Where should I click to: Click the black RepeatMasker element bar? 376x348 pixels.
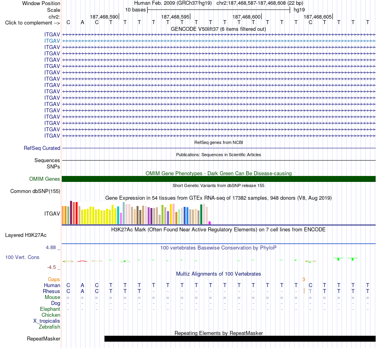pyautogui.click(x=240, y=339)
